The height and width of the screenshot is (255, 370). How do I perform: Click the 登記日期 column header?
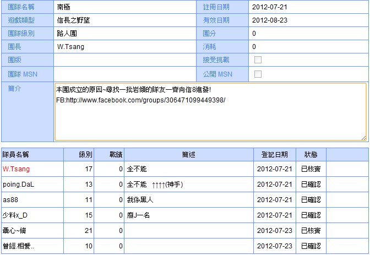click(274, 155)
